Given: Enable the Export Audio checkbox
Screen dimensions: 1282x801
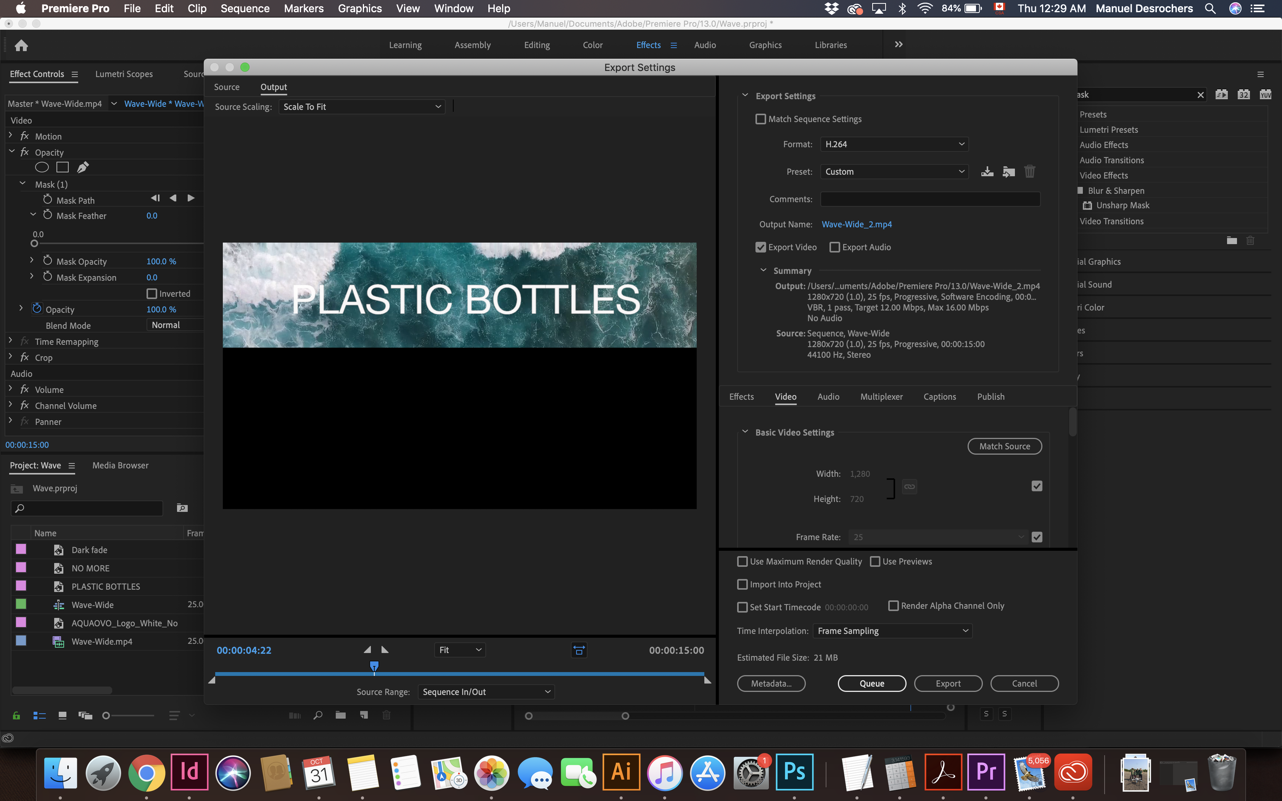Looking at the screenshot, I should (x=835, y=248).
